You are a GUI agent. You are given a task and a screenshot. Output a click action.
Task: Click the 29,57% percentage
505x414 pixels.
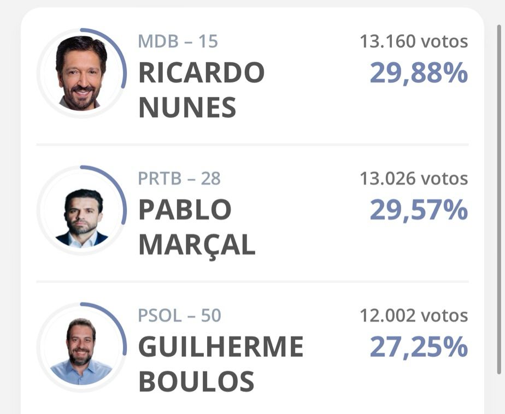(x=419, y=210)
